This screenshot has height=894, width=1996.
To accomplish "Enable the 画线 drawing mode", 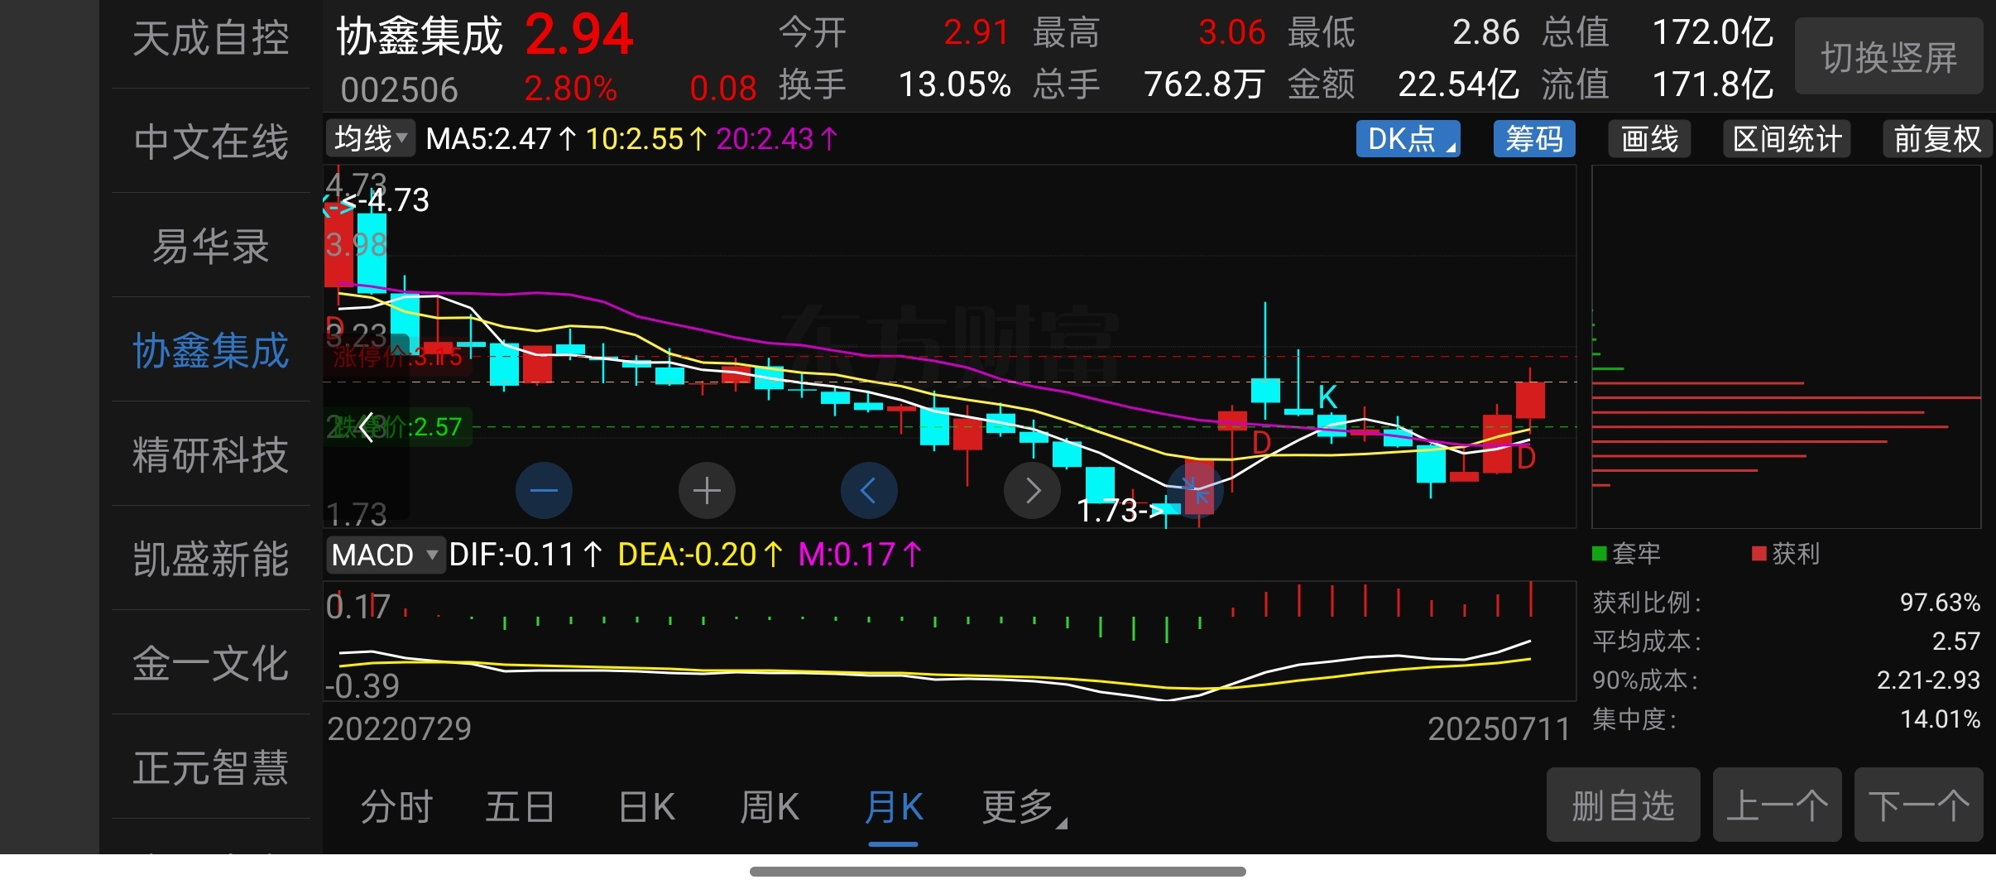I will coord(1649,139).
